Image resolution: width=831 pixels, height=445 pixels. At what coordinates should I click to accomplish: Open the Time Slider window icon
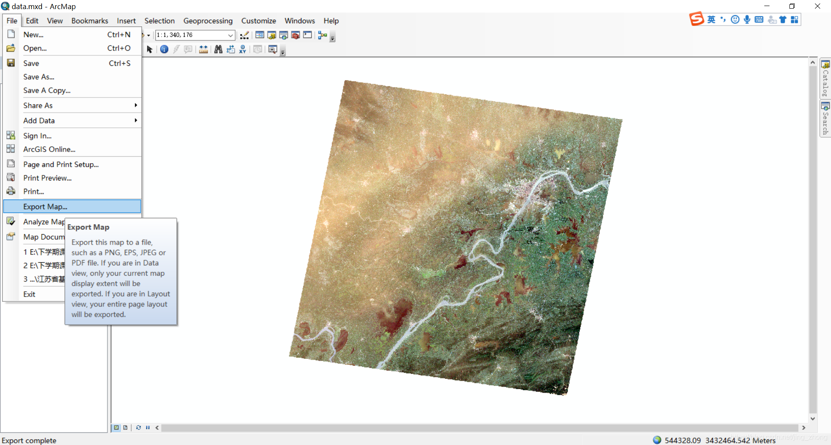coord(258,49)
